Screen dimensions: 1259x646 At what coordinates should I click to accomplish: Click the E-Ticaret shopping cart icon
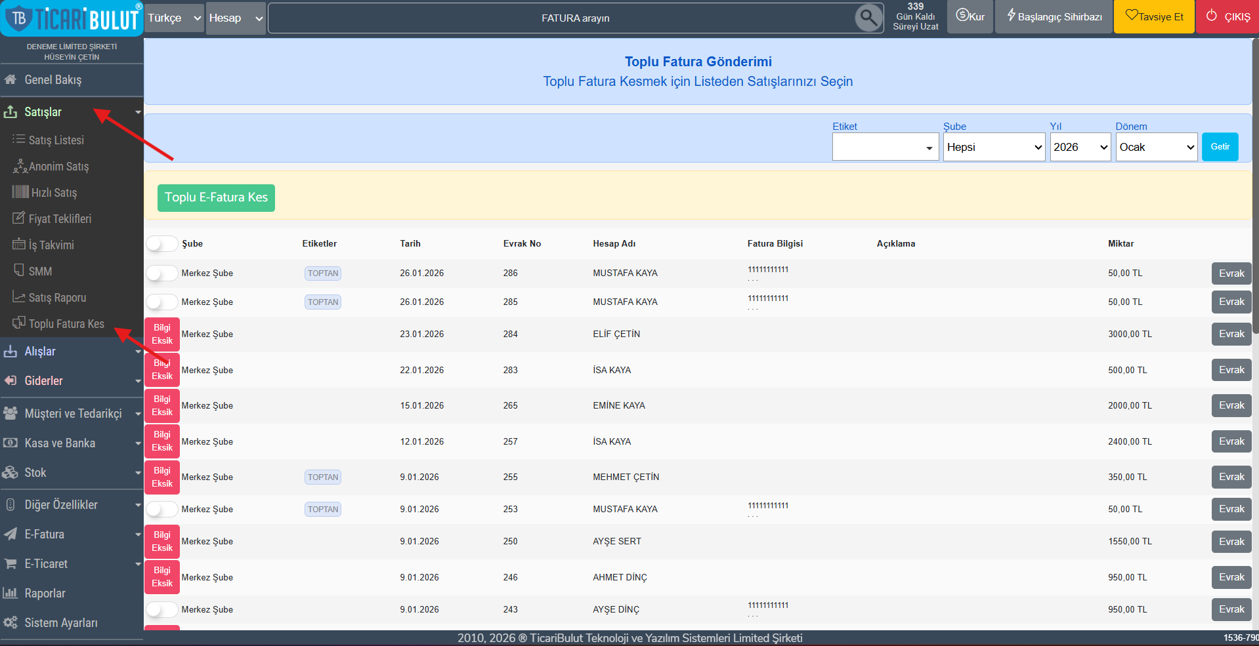click(11, 563)
